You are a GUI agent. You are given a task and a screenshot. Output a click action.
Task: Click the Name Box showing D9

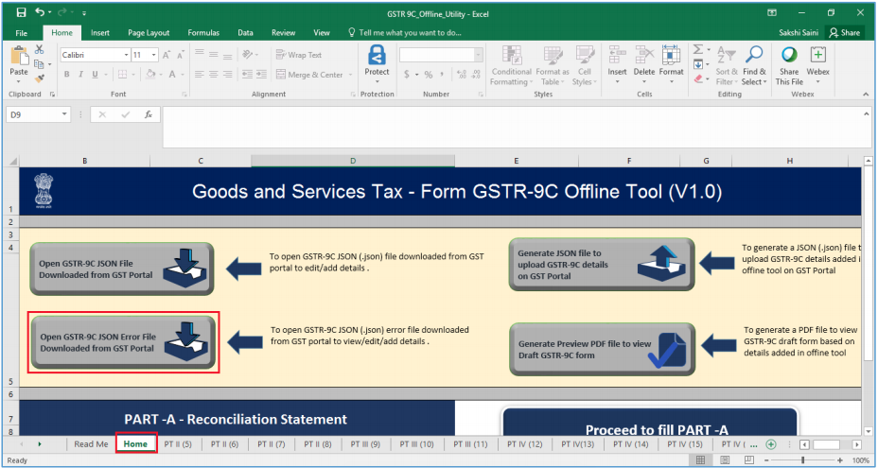[37, 114]
